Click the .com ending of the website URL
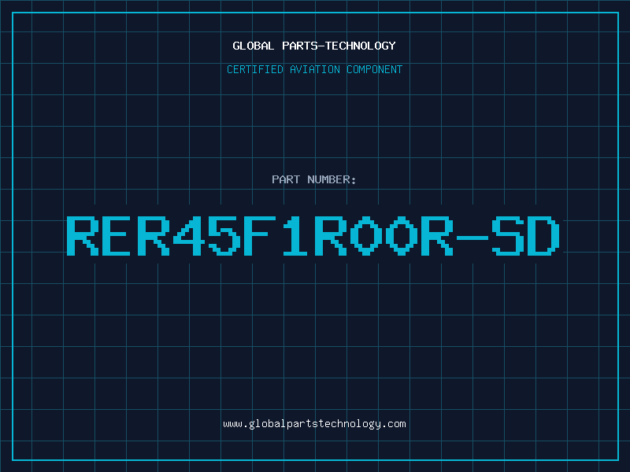This screenshot has height=472, width=630. [x=394, y=424]
